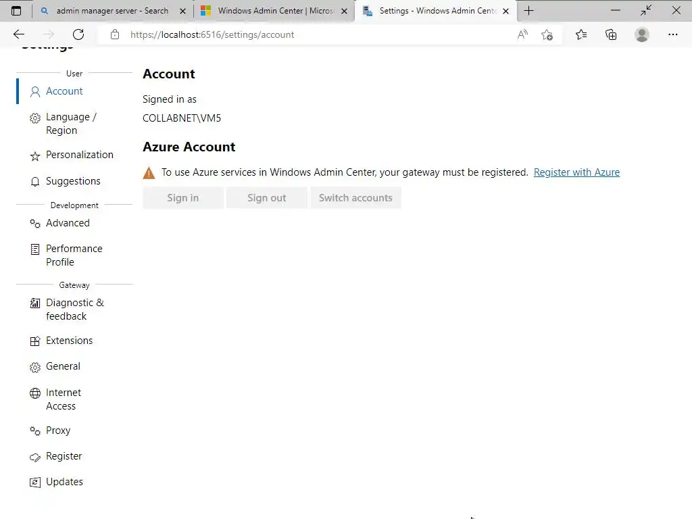
Task: Click the Account person icon in sidebar
Action: coord(35,92)
